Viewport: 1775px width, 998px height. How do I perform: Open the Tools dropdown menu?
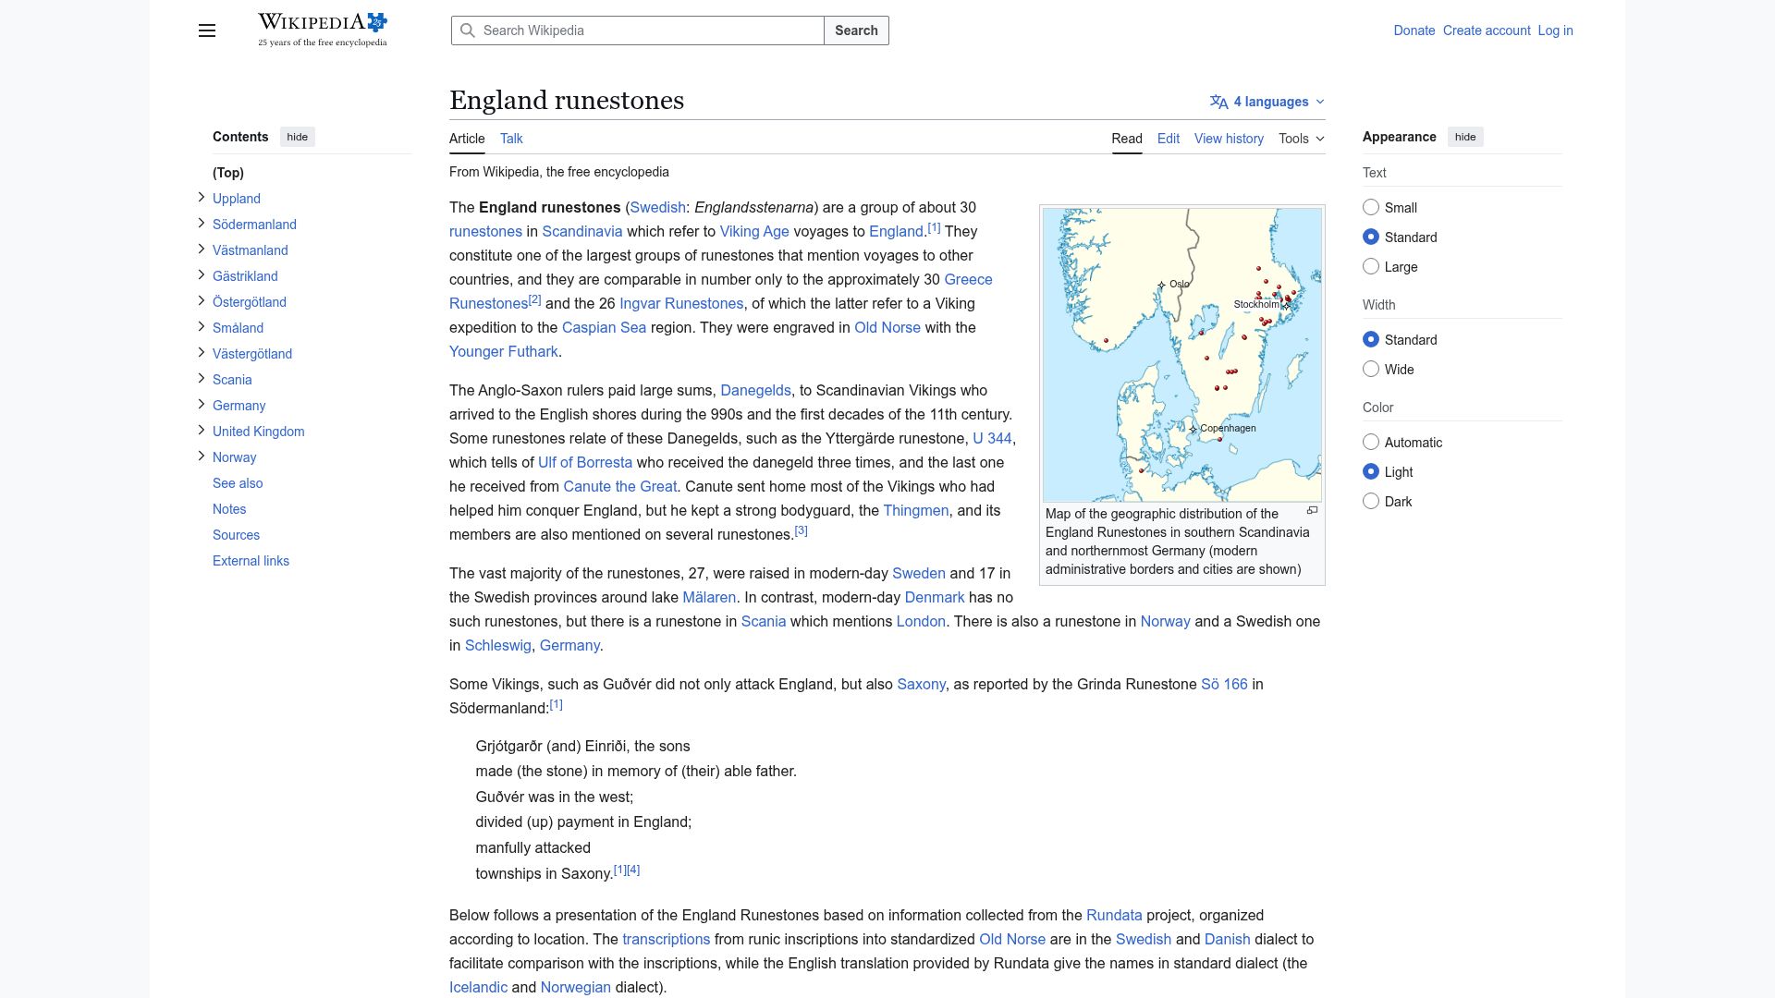point(1302,139)
